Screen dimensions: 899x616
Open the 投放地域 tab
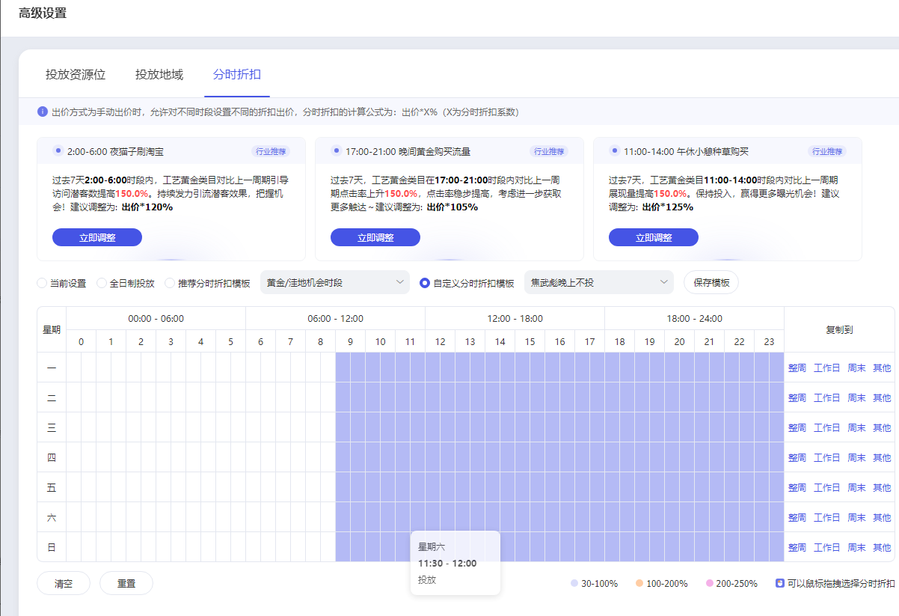point(159,75)
